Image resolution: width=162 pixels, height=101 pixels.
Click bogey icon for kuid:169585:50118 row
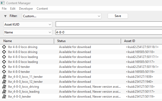pyautogui.click(x=4, y=52)
